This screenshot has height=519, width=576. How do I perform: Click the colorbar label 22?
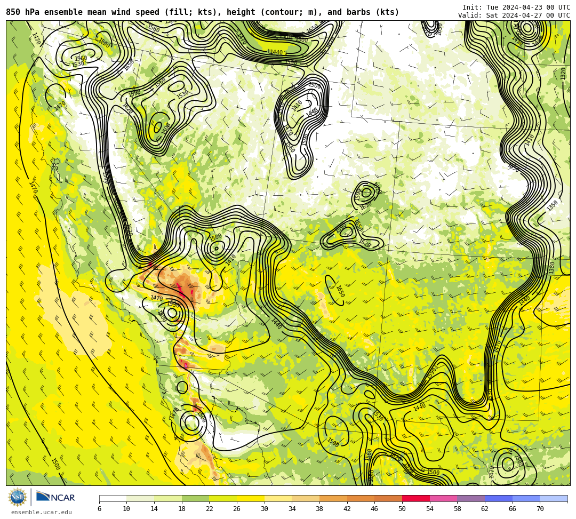click(x=210, y=509)
